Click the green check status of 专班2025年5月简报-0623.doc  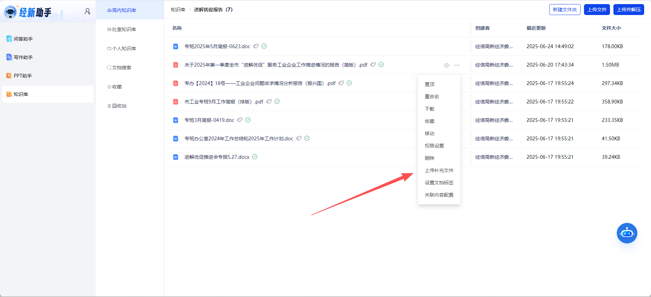click(x=264, y=46)
